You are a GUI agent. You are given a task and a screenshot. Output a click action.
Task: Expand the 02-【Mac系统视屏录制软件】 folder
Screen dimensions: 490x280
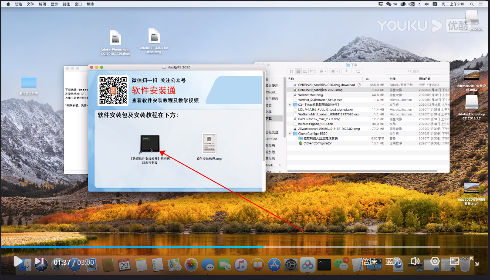point(290,105)
